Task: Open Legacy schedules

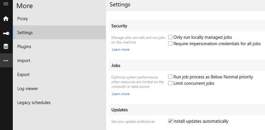Action: [59, 102]
